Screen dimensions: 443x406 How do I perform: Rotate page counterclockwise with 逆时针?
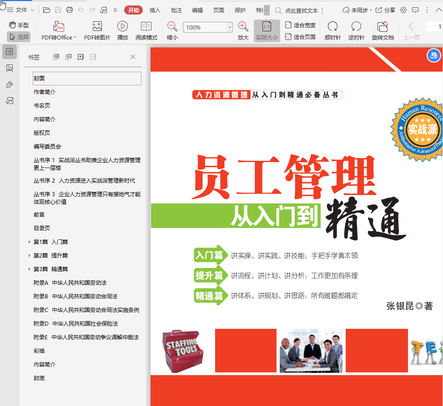coord(356,31)
